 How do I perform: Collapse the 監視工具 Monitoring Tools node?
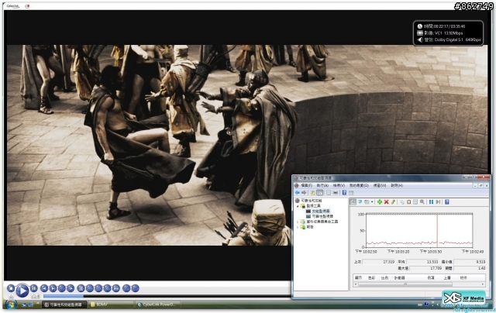298,206
